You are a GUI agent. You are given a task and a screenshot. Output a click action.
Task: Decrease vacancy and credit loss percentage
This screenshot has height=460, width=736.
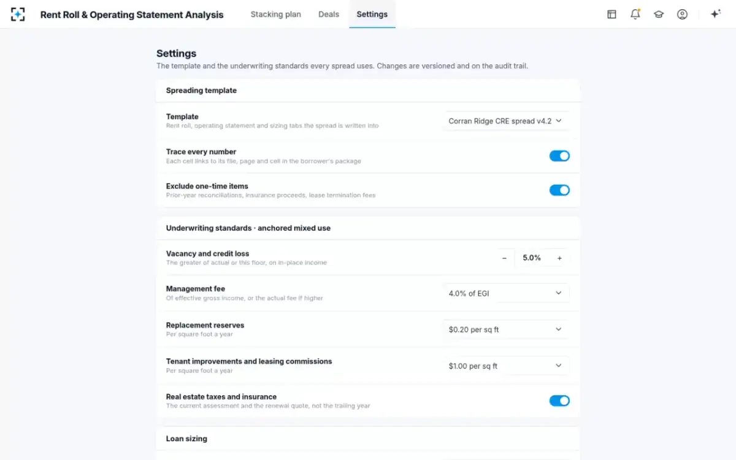click(x=504, y=258)
